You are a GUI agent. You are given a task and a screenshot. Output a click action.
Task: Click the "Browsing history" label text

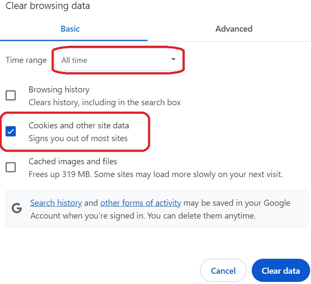tap(59, 90)
